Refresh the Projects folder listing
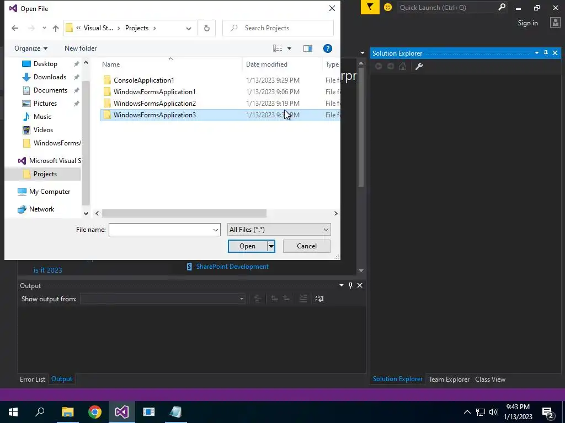Image resolution: width=565 pixels, height=423 pixels. [206, 28]
